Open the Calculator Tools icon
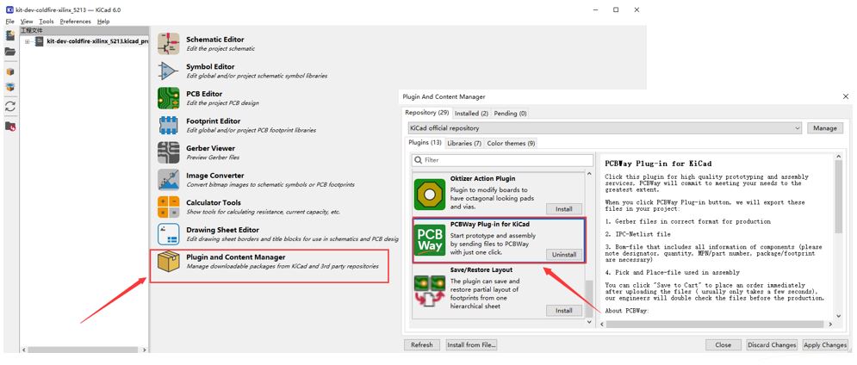 point(169,207)
